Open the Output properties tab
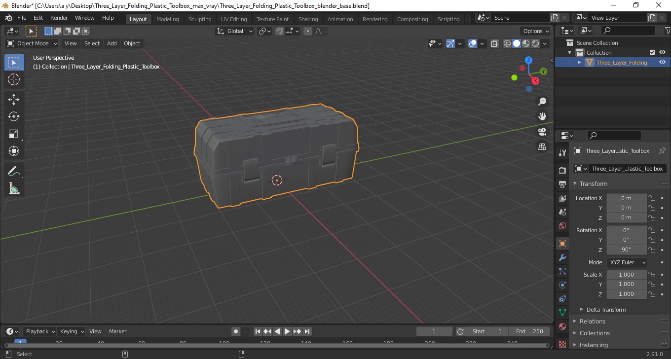671x359 pixels. [x=562, y=184]
